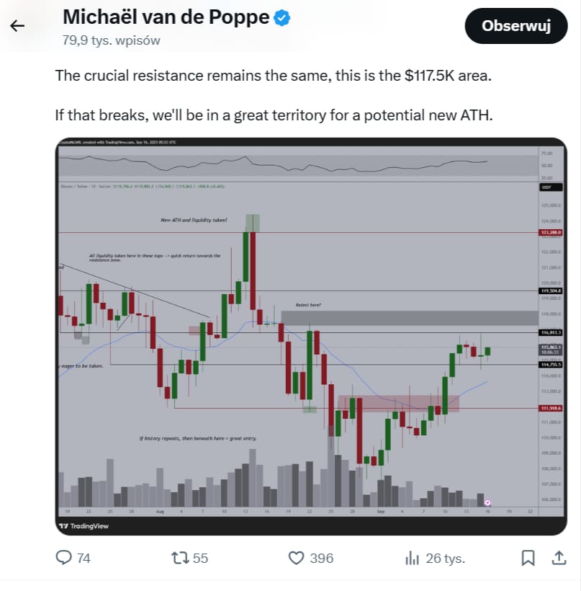Like the post with the heart icon
The height and width of the screenshot is (591, 581).
[x=296, y=557]
